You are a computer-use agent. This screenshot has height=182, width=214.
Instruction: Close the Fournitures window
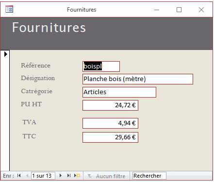point(201,10)
